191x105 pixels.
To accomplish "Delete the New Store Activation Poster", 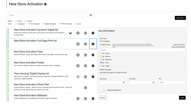I will [x=86, y=66].
